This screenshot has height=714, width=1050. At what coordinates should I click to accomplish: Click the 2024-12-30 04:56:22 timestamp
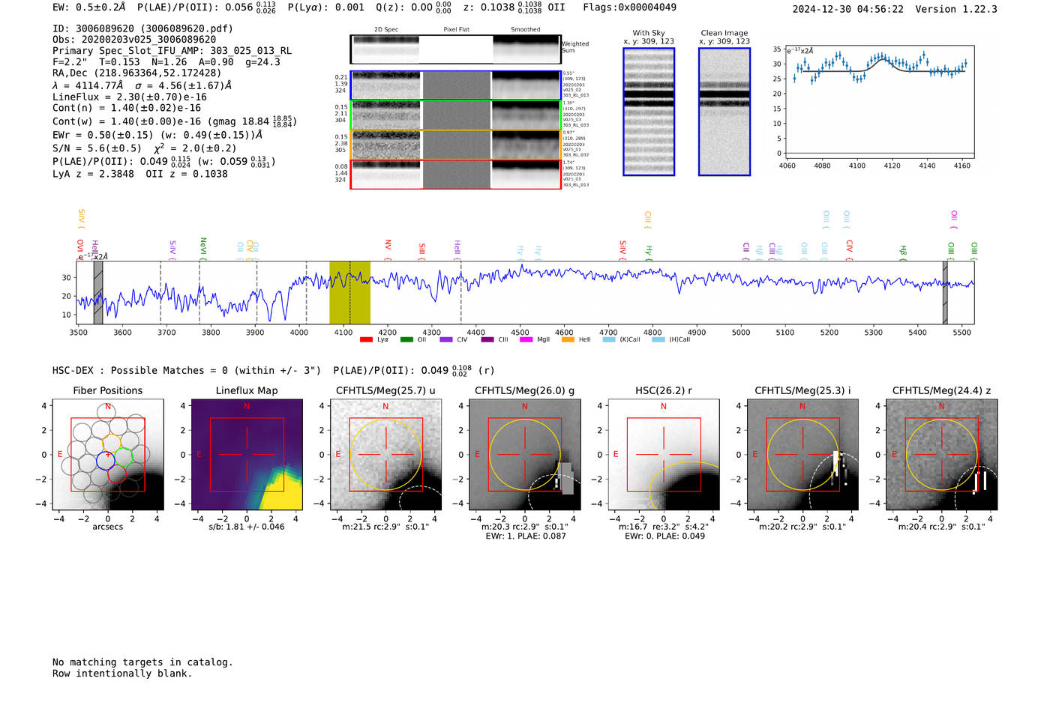[x=848, y=9]
